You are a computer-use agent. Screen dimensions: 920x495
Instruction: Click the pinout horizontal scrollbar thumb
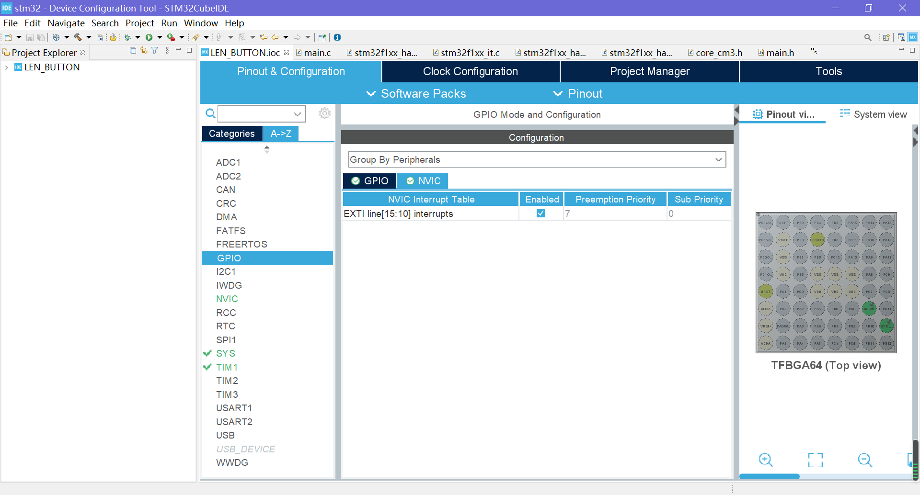tap(770, 476)
